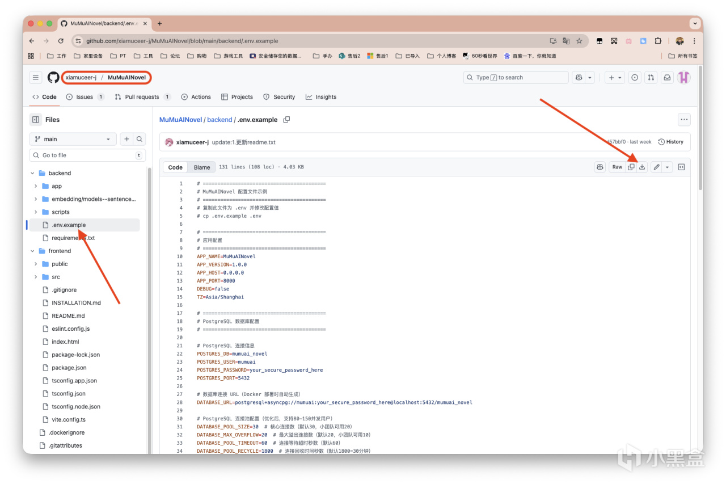
Task: Open README.md in the file tree
Action: pos(68,316)
